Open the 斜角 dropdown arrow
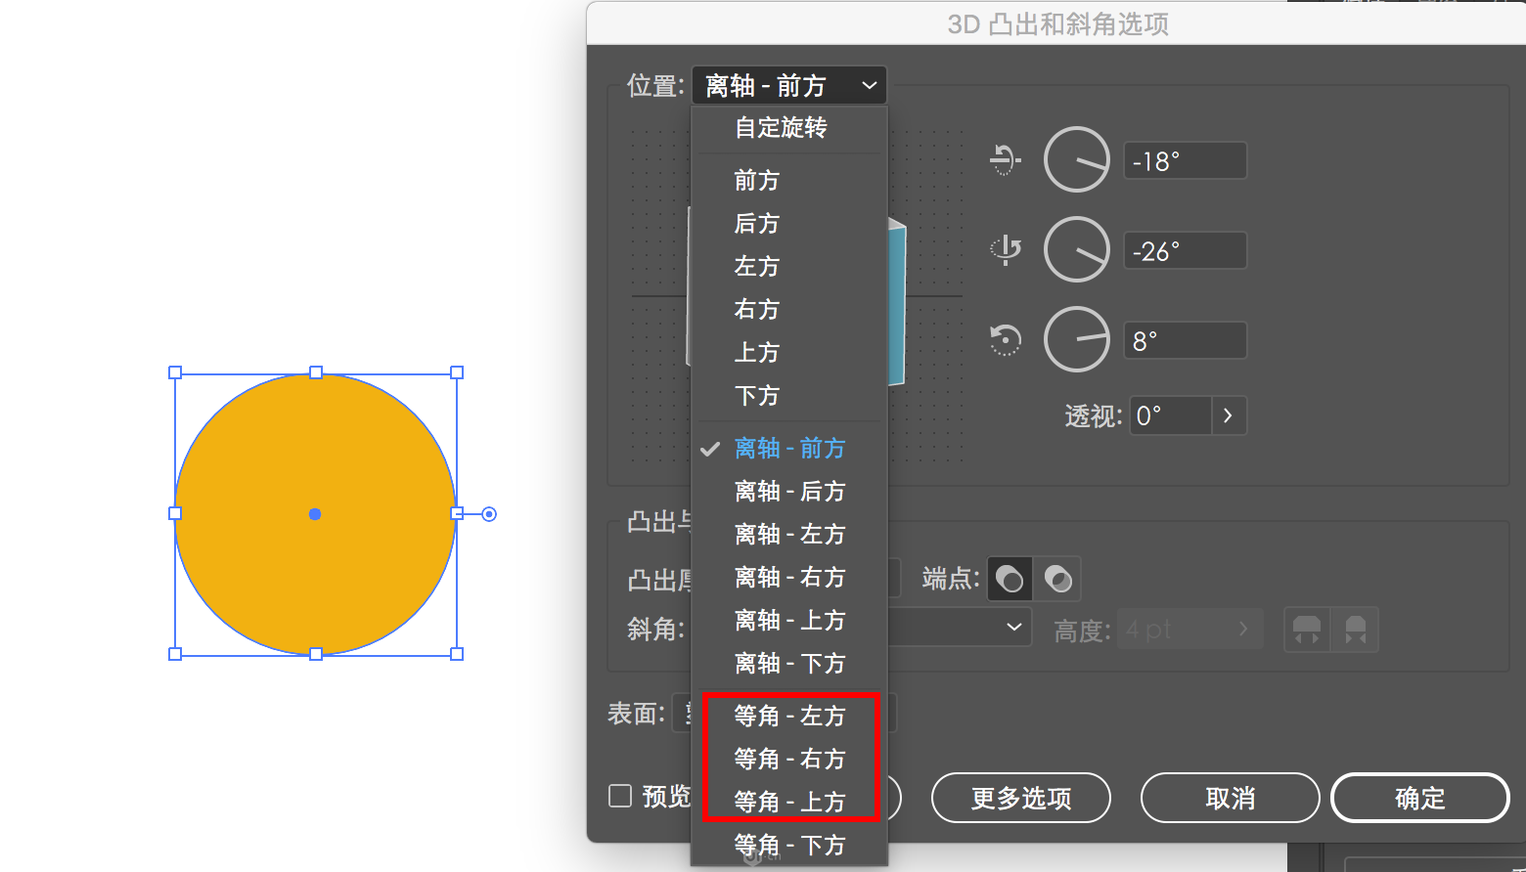 [1013, 628]
